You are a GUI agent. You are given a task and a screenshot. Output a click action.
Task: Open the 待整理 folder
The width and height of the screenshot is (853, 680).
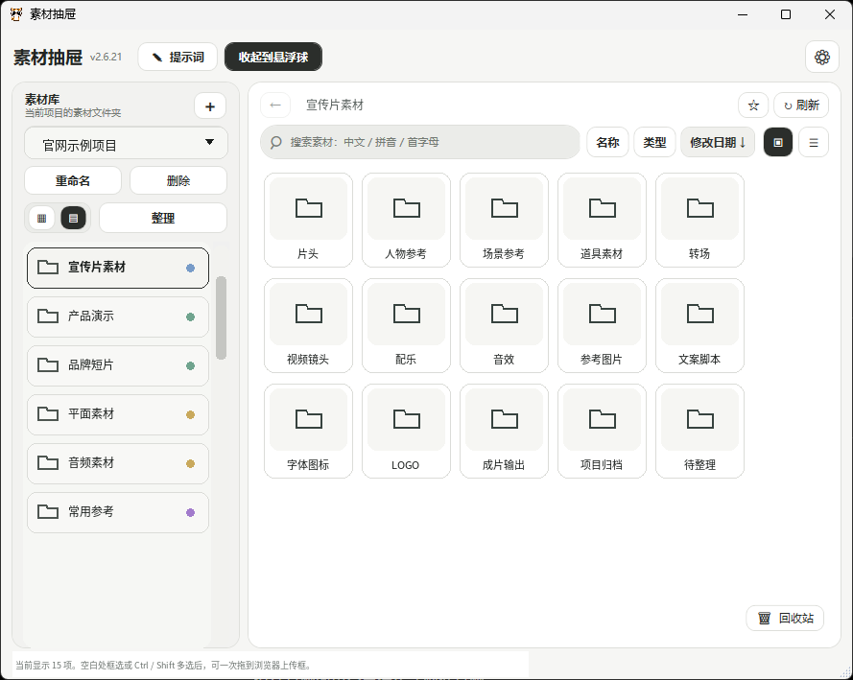699,431
